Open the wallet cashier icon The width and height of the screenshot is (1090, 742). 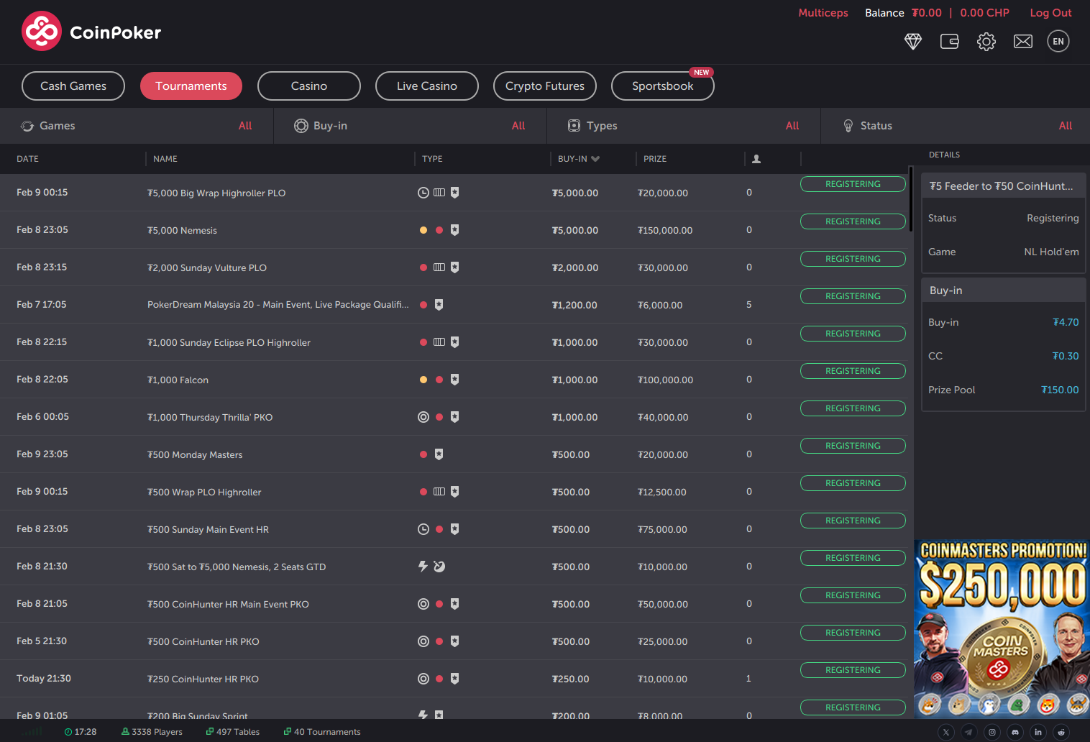pyautogui.click(x=949, y=42)
